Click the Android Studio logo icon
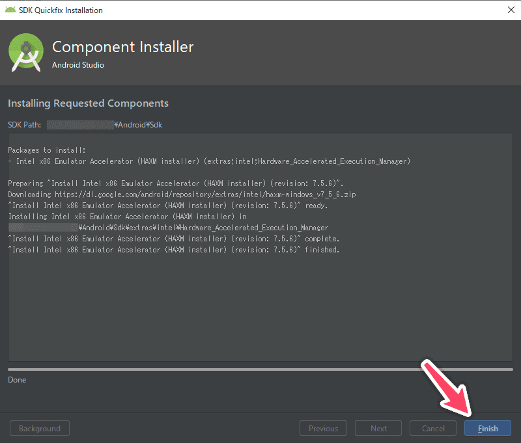The height and width of the screenshot is (443, 521). click(25, 53)
